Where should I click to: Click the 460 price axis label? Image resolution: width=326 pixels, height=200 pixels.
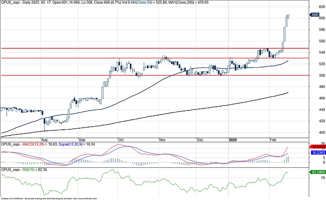[322, 98]
